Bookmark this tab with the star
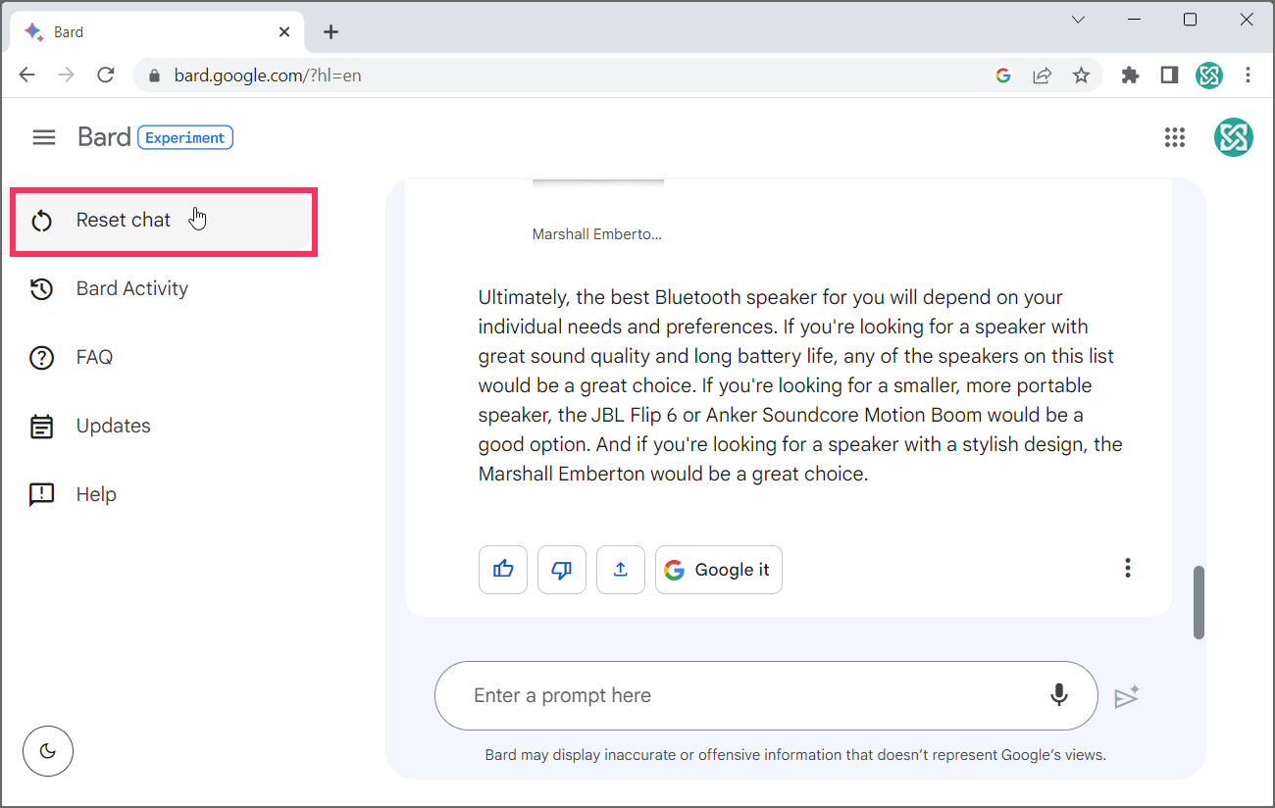 click(1081, 76)
